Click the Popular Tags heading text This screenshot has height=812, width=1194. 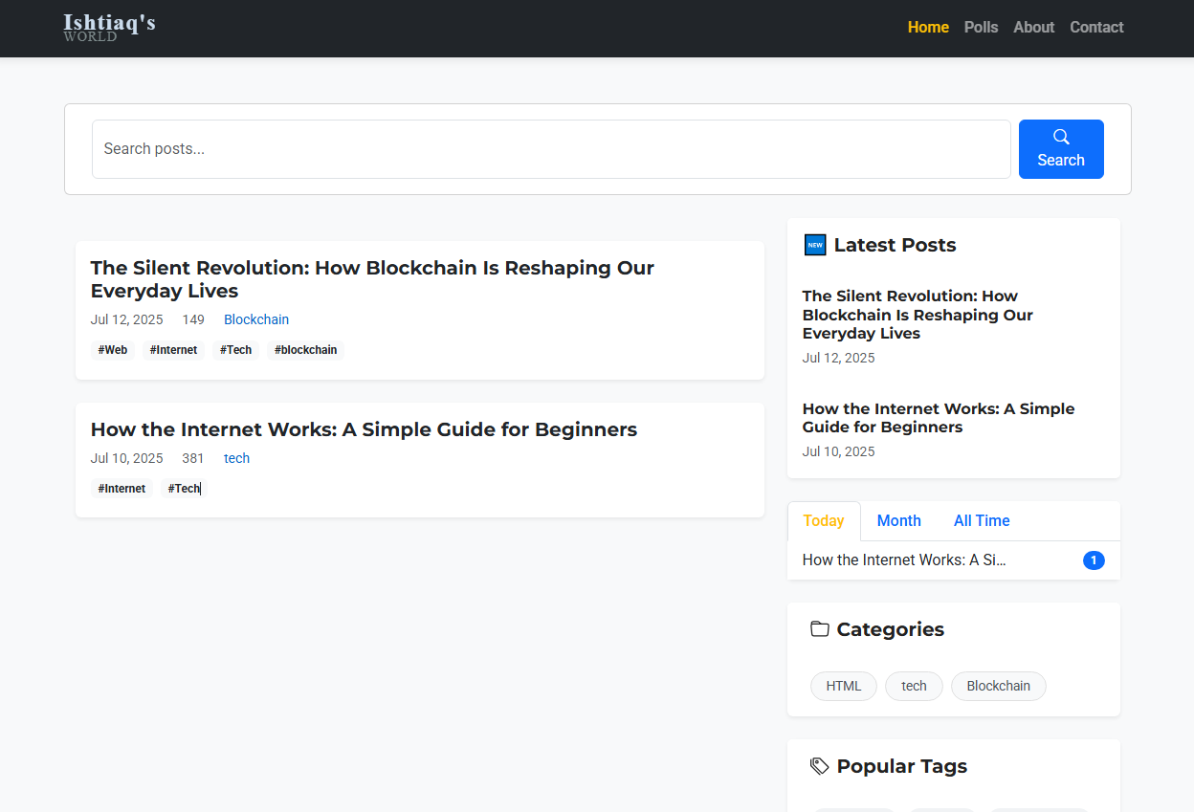point(902,766)
